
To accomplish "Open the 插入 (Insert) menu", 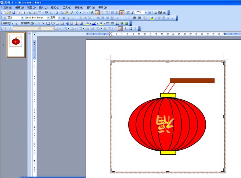I will click(43, 7).
